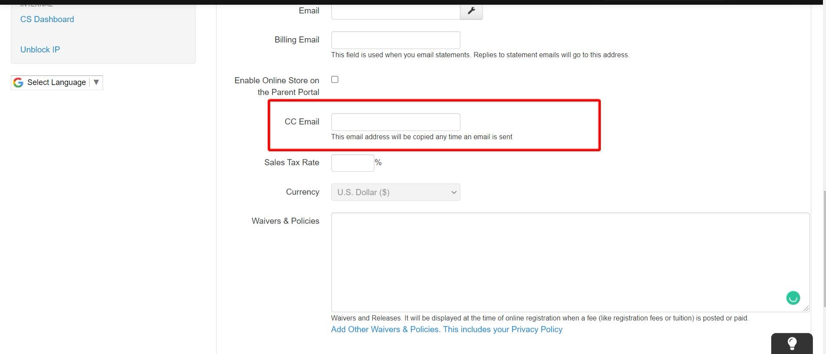Click the resize handle of Waivers textarea
The width and height of the screenshot is (826, 354).
806,308
